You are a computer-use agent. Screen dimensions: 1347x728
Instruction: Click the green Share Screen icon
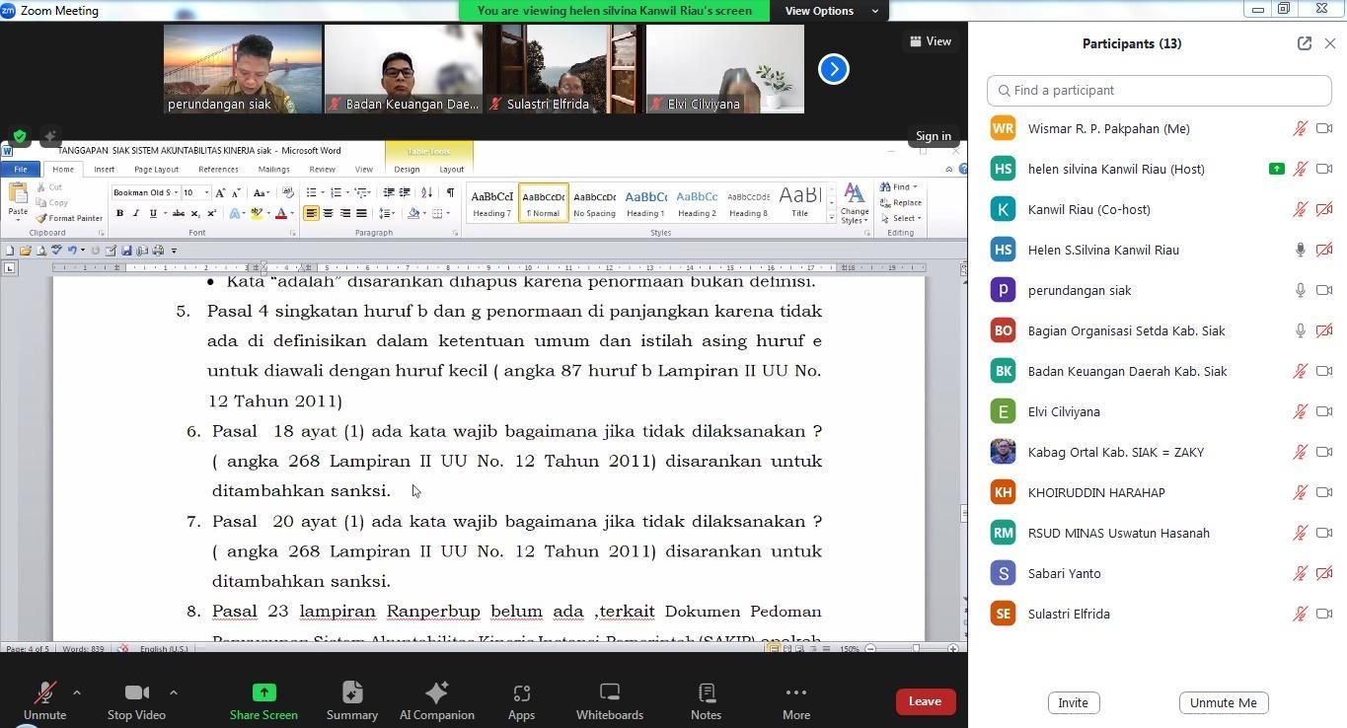[x=263, y=692]
